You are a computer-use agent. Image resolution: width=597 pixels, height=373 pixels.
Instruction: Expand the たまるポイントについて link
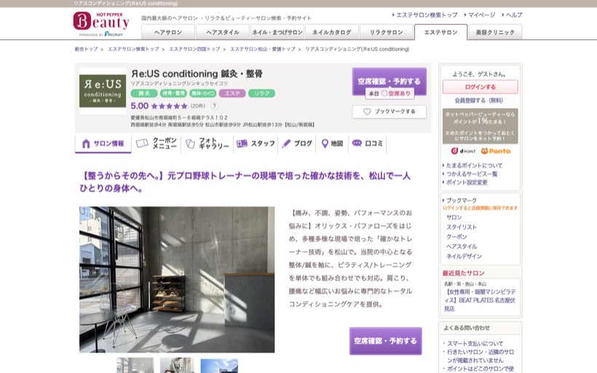tap(474, 165)
